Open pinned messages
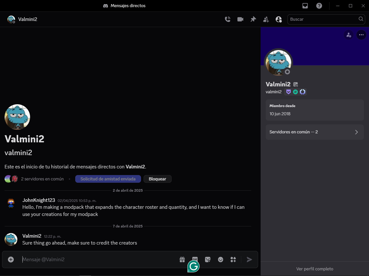 [x=253, y=19]
